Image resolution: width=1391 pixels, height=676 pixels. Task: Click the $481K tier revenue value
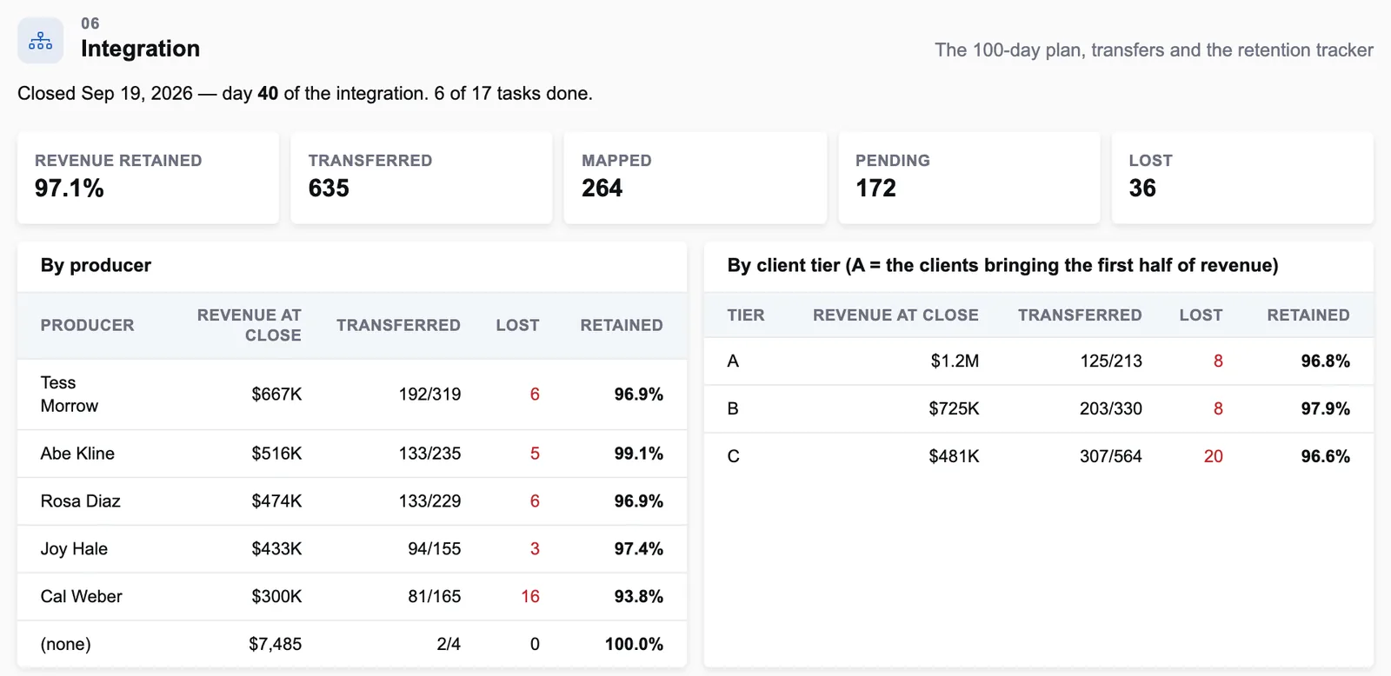pos(954,457)
